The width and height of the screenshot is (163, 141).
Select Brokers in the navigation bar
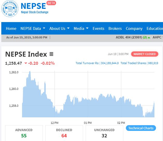tap(115, 29)
